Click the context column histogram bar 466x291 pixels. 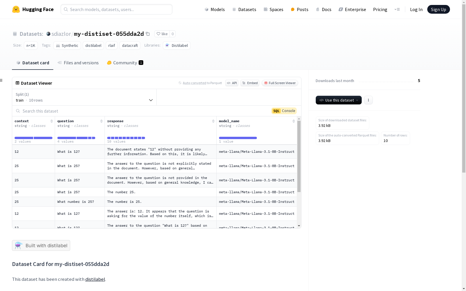(x=33, y=138)
